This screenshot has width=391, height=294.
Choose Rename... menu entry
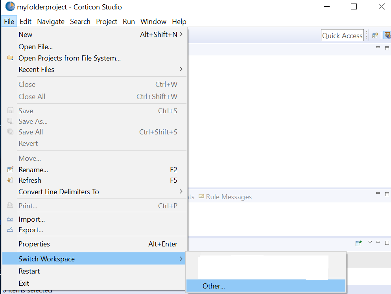[x=94, y=170]
